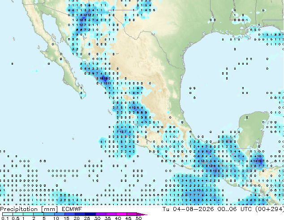The image size is (284, 220).
Task: Click the 10–15 mm blue legend swatch
Action: (x=59, y=214)
